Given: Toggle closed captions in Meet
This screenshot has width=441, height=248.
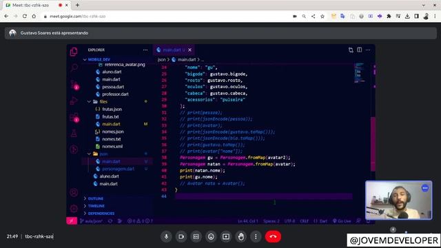Looking at the screenshot, I should click(196, 237).
